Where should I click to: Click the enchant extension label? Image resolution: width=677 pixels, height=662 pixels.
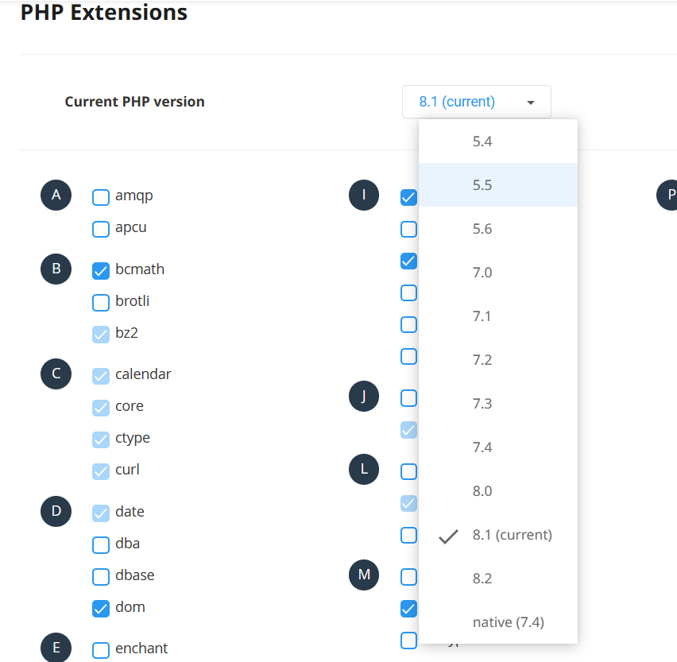tap(141, 648)
